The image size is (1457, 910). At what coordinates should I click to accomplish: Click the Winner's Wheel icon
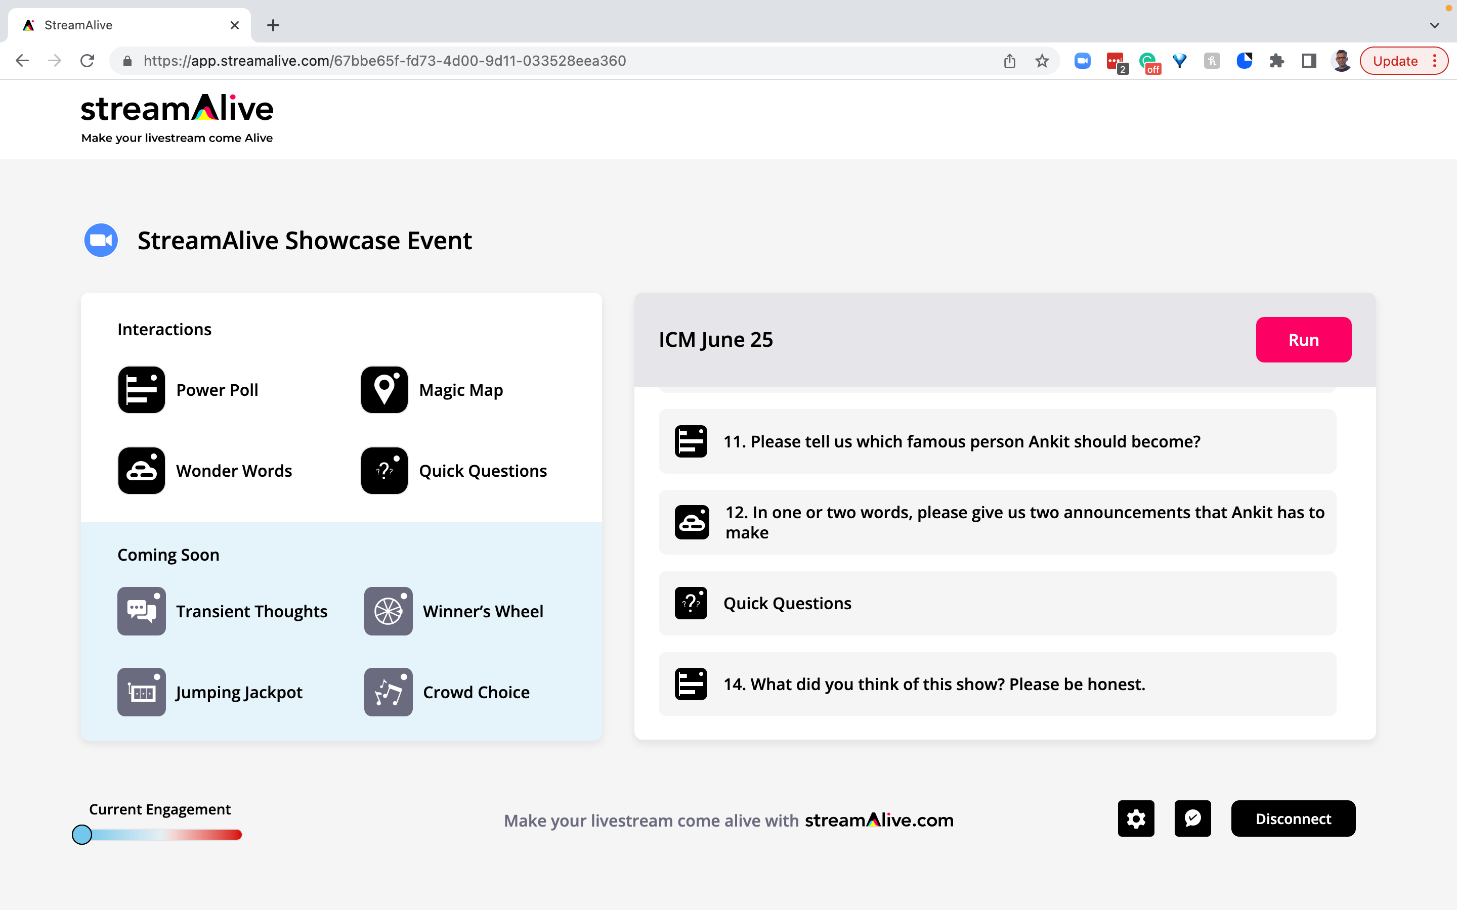389,612
